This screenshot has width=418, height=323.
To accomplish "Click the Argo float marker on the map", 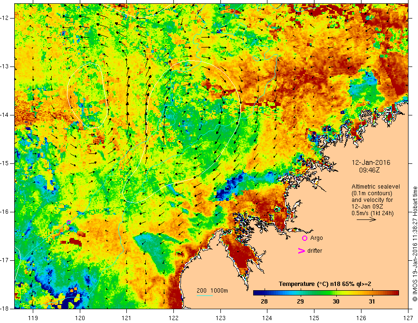I will (68, 222).
